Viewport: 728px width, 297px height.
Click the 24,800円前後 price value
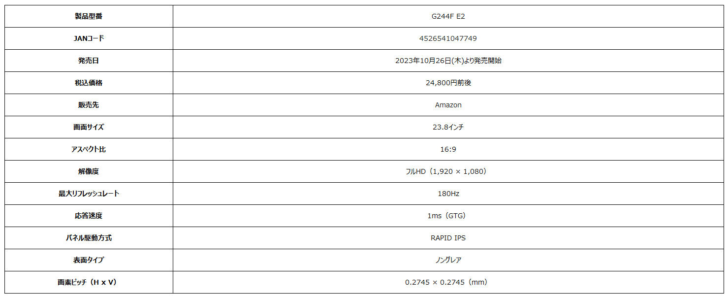tap(448, 83)
